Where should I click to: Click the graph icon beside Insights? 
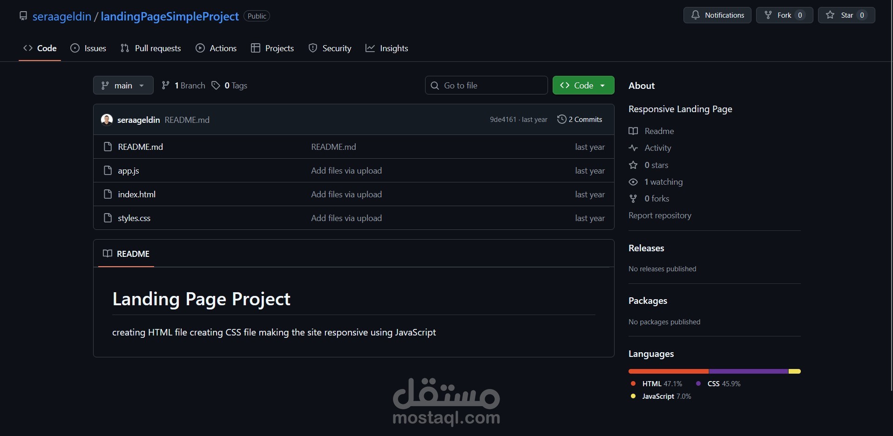click(370, 48)
